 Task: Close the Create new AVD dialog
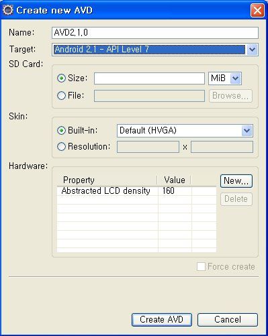(257, 10)
